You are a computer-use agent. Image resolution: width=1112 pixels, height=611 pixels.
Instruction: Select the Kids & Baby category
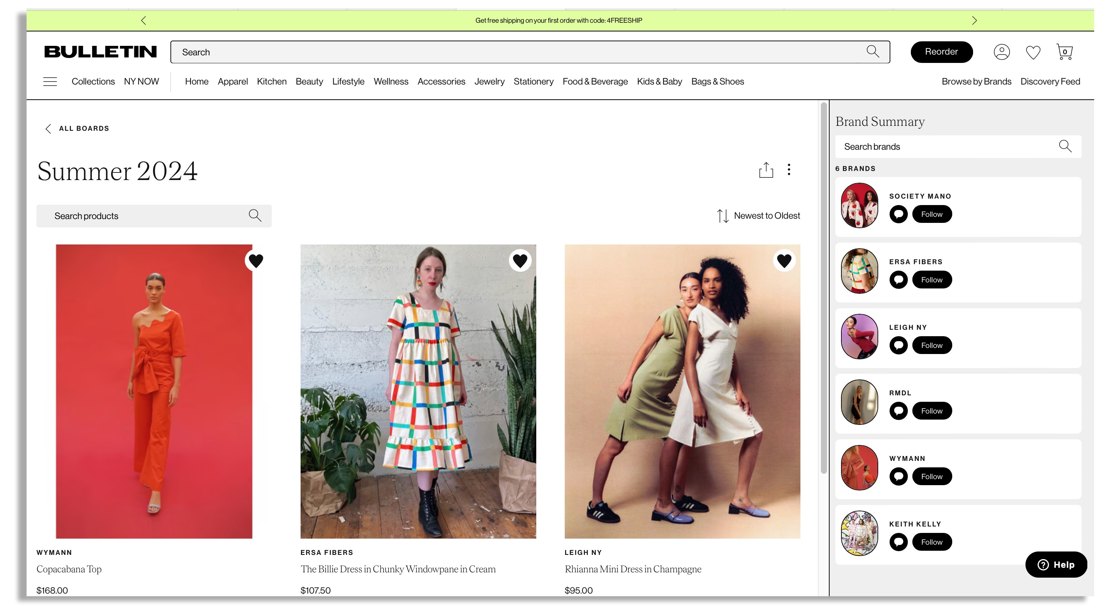pyautogui.click(x=659, y=81)
